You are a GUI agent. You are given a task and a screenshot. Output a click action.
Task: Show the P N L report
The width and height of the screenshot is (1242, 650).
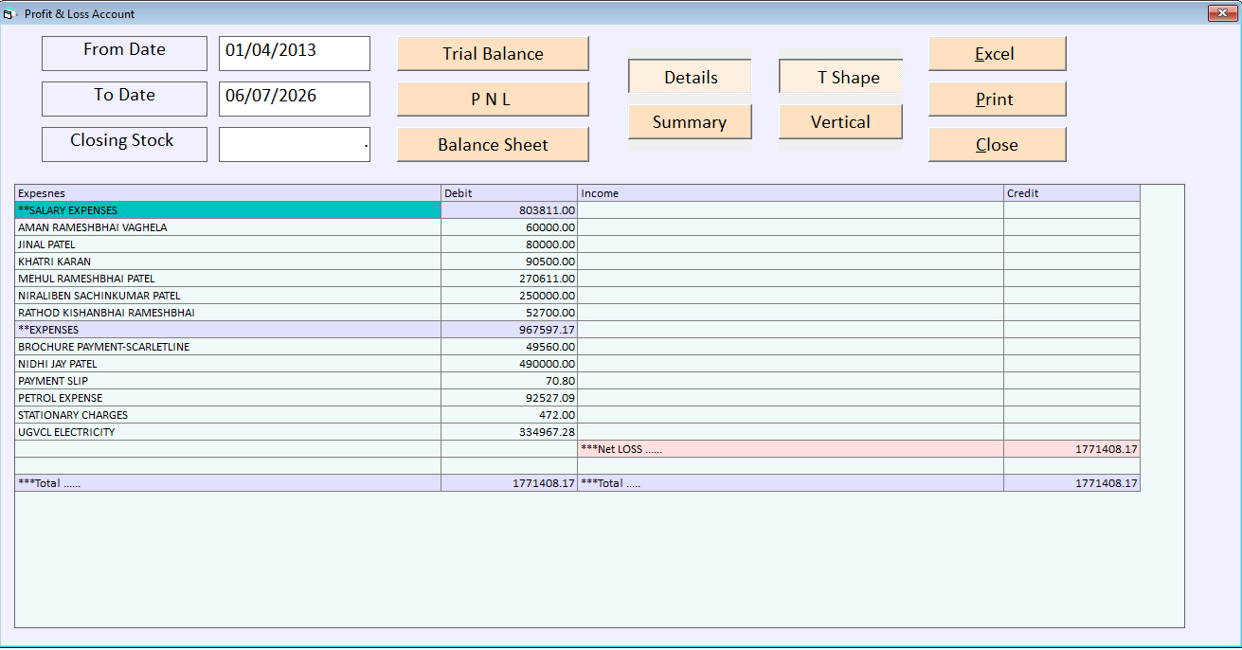(x=493, y=99)
